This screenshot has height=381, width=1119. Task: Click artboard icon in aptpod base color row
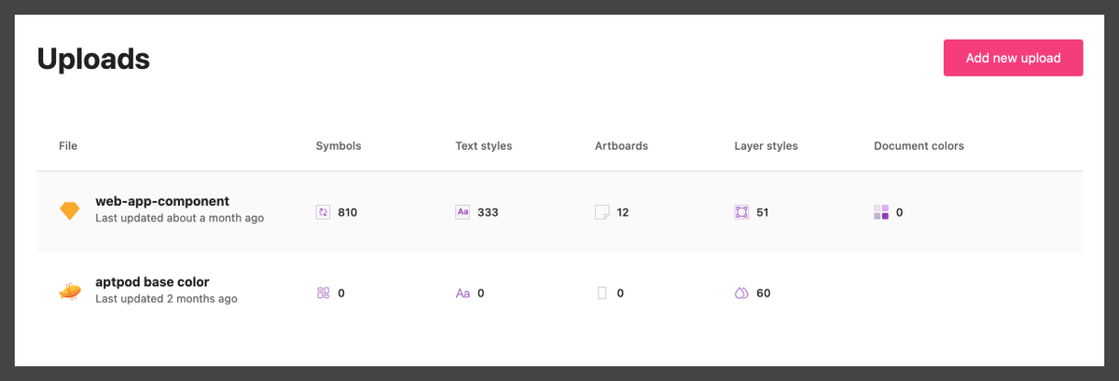602,293
